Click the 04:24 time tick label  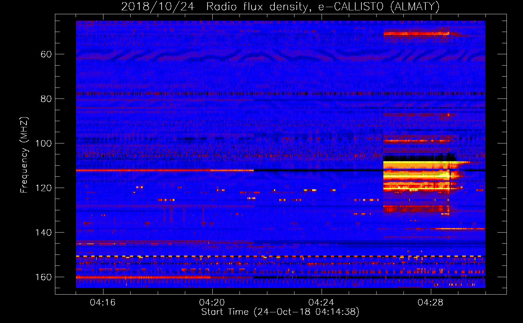[x=321, y=302]
